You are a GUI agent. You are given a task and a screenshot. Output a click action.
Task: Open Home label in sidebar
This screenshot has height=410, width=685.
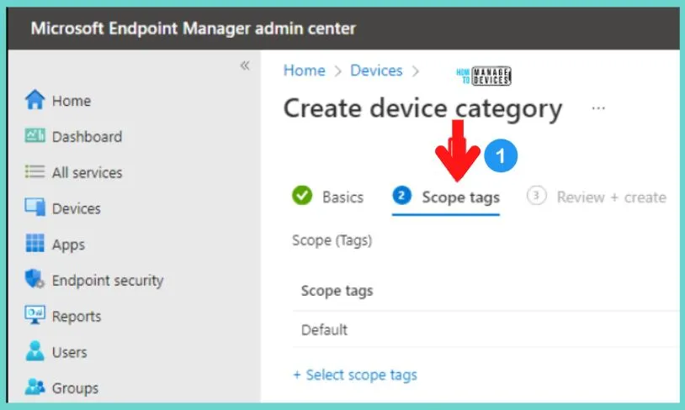72,101
